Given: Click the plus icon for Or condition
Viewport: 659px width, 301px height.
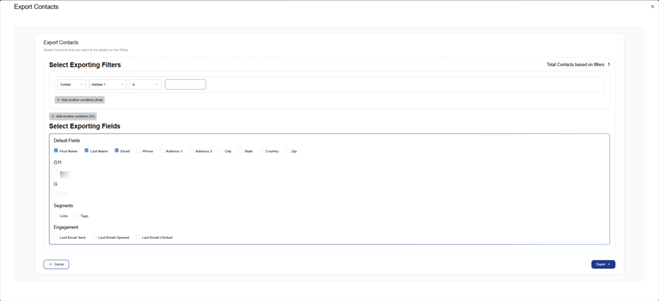Looking at the screenshot, I should [x=53, y=116].
